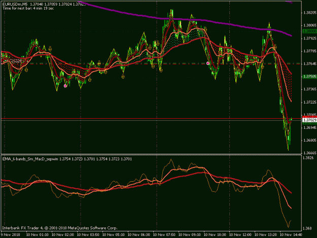317x238 pixels.
Task: Click the '10 Nov 03:50' time label
Action: click(x=88, y=235)
